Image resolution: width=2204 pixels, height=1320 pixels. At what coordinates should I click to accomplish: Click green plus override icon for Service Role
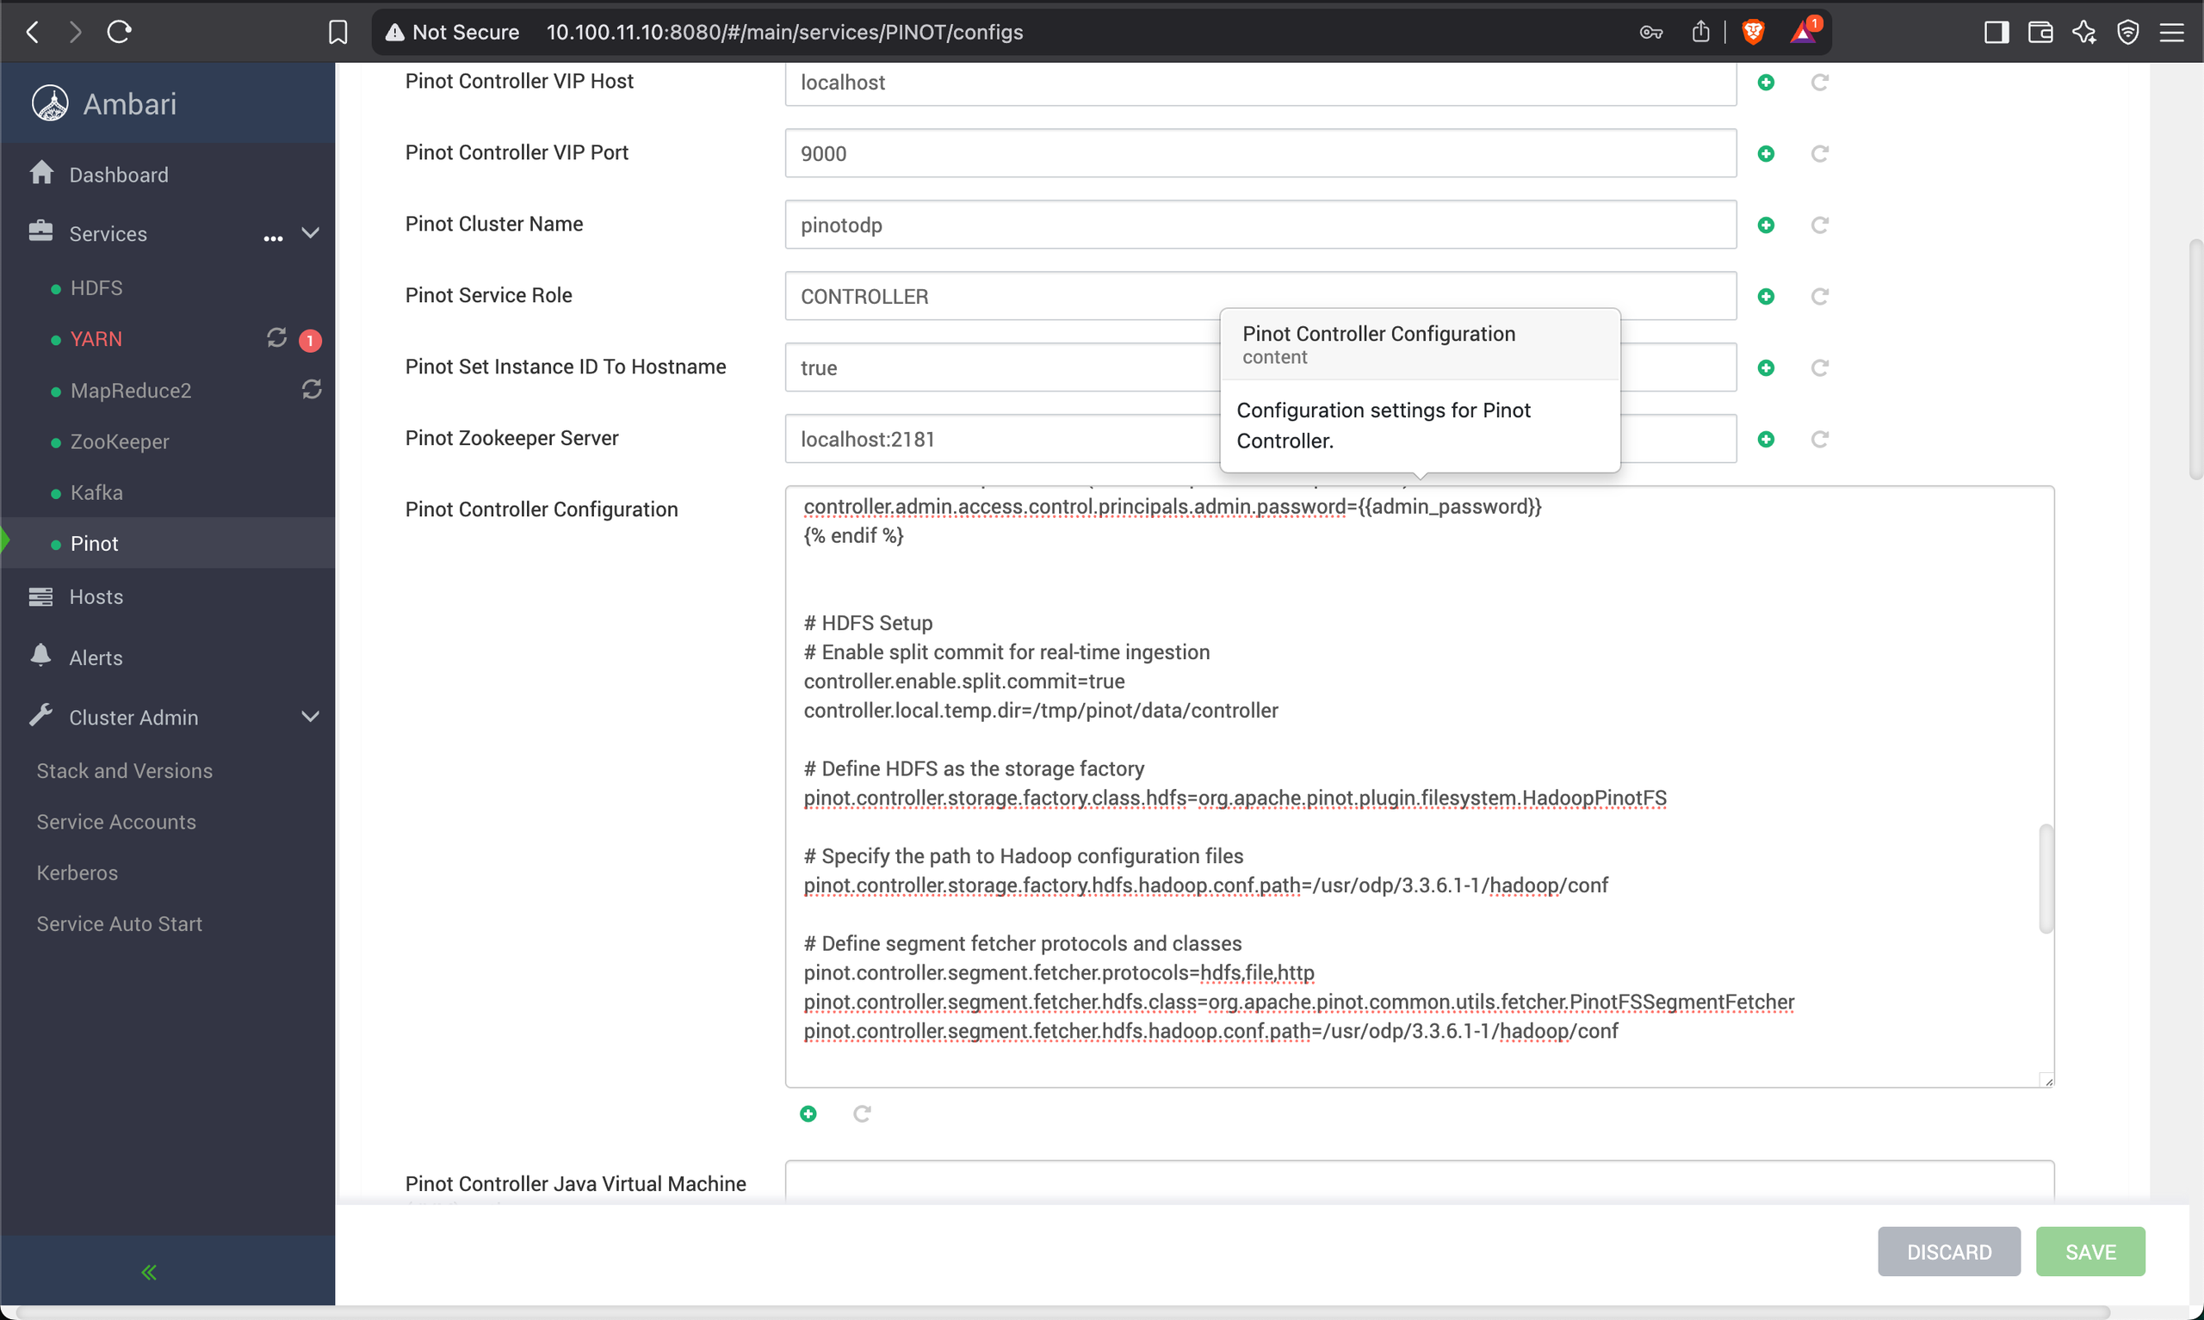[1767, 296]
